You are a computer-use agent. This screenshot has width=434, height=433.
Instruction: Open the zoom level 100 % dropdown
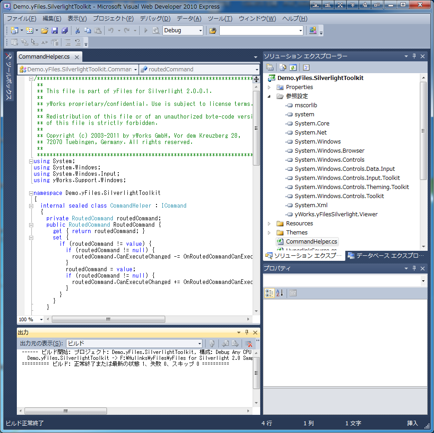click(41, 319)
